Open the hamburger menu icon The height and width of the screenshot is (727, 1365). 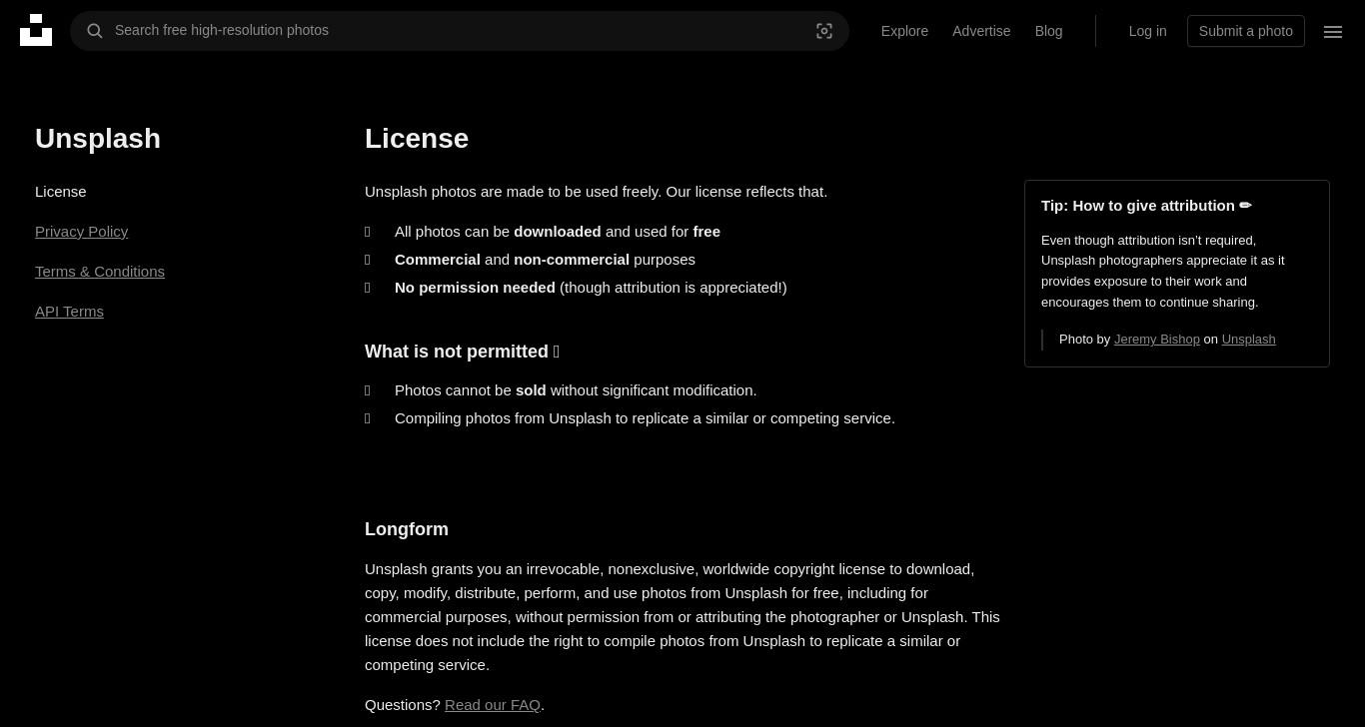click(1333, 32)
